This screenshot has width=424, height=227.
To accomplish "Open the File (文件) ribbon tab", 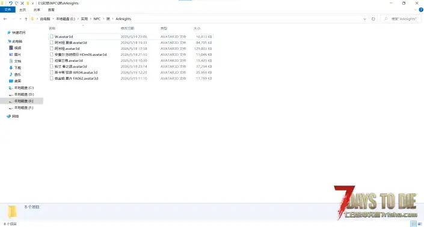I will pyautogui.click(x=8, y=10).
